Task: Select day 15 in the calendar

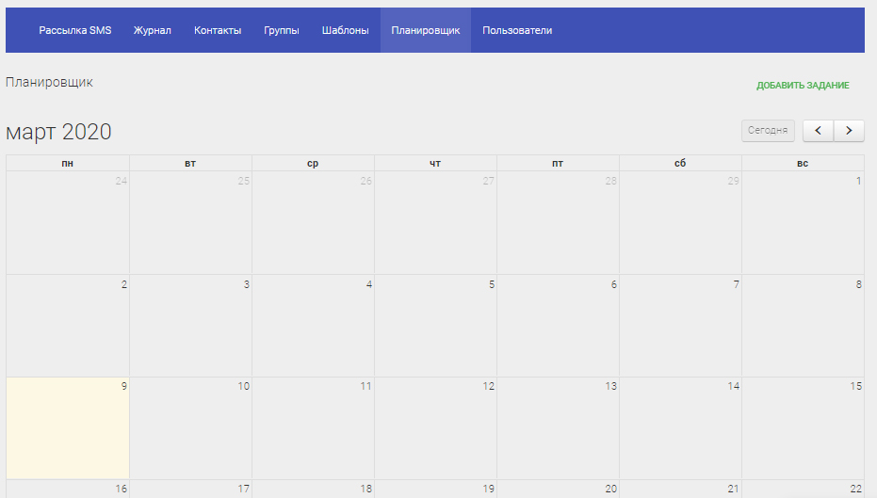Action: pyautogui.click(x=855, y=386)
